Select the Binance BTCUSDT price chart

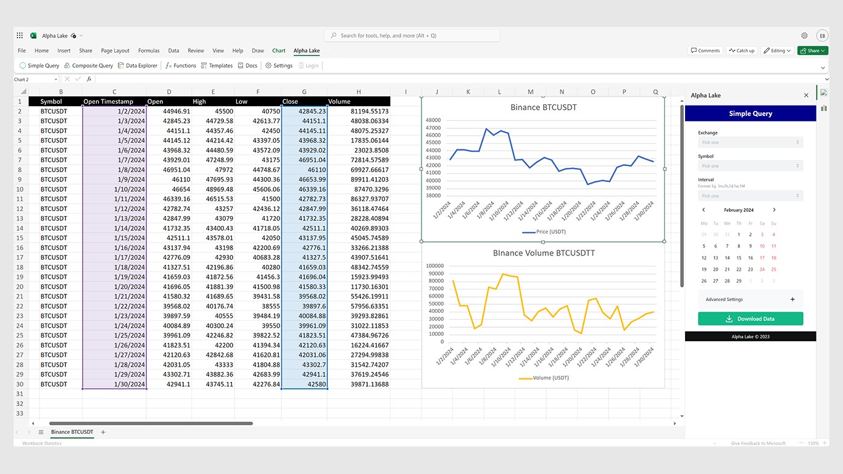coord(543,168)
